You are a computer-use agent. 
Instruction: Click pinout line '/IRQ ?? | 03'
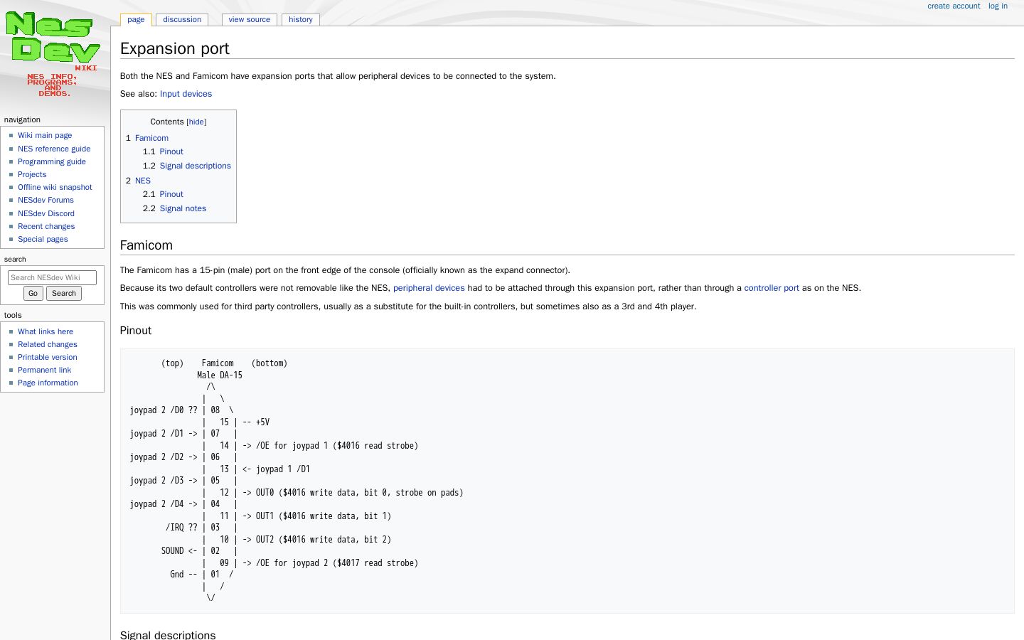(193, 528)
